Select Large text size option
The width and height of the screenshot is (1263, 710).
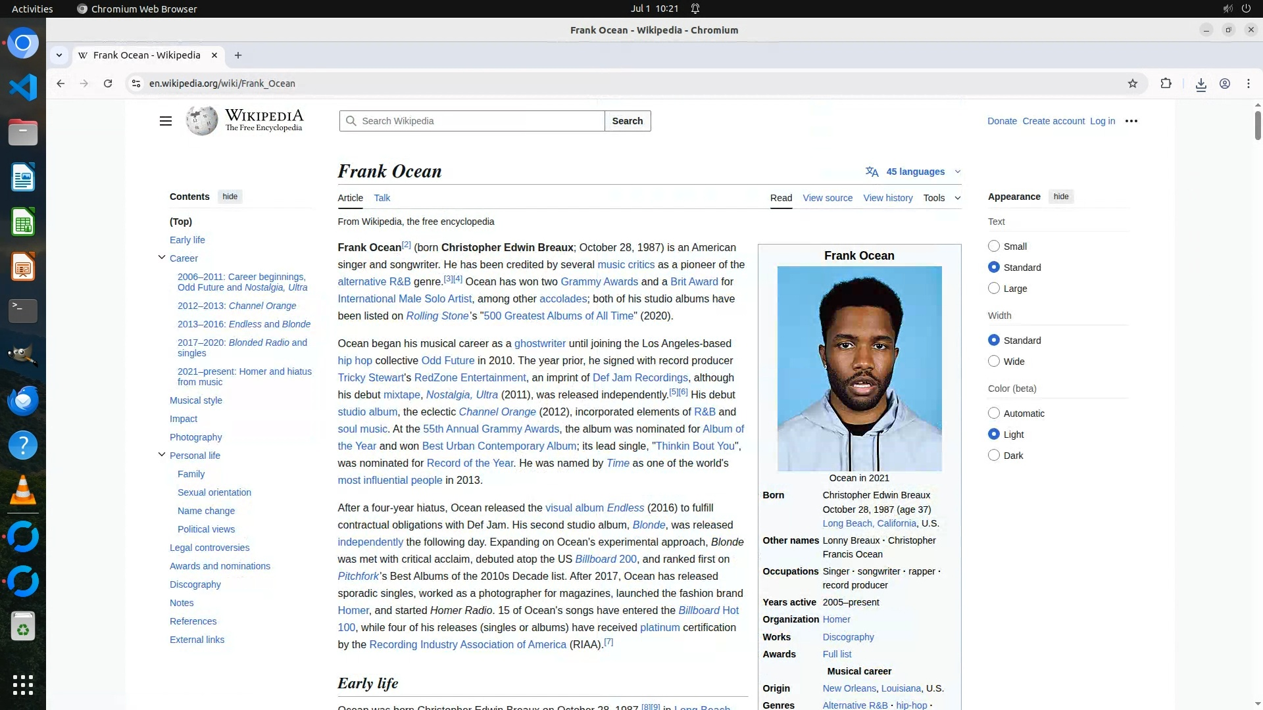[994, 288]
